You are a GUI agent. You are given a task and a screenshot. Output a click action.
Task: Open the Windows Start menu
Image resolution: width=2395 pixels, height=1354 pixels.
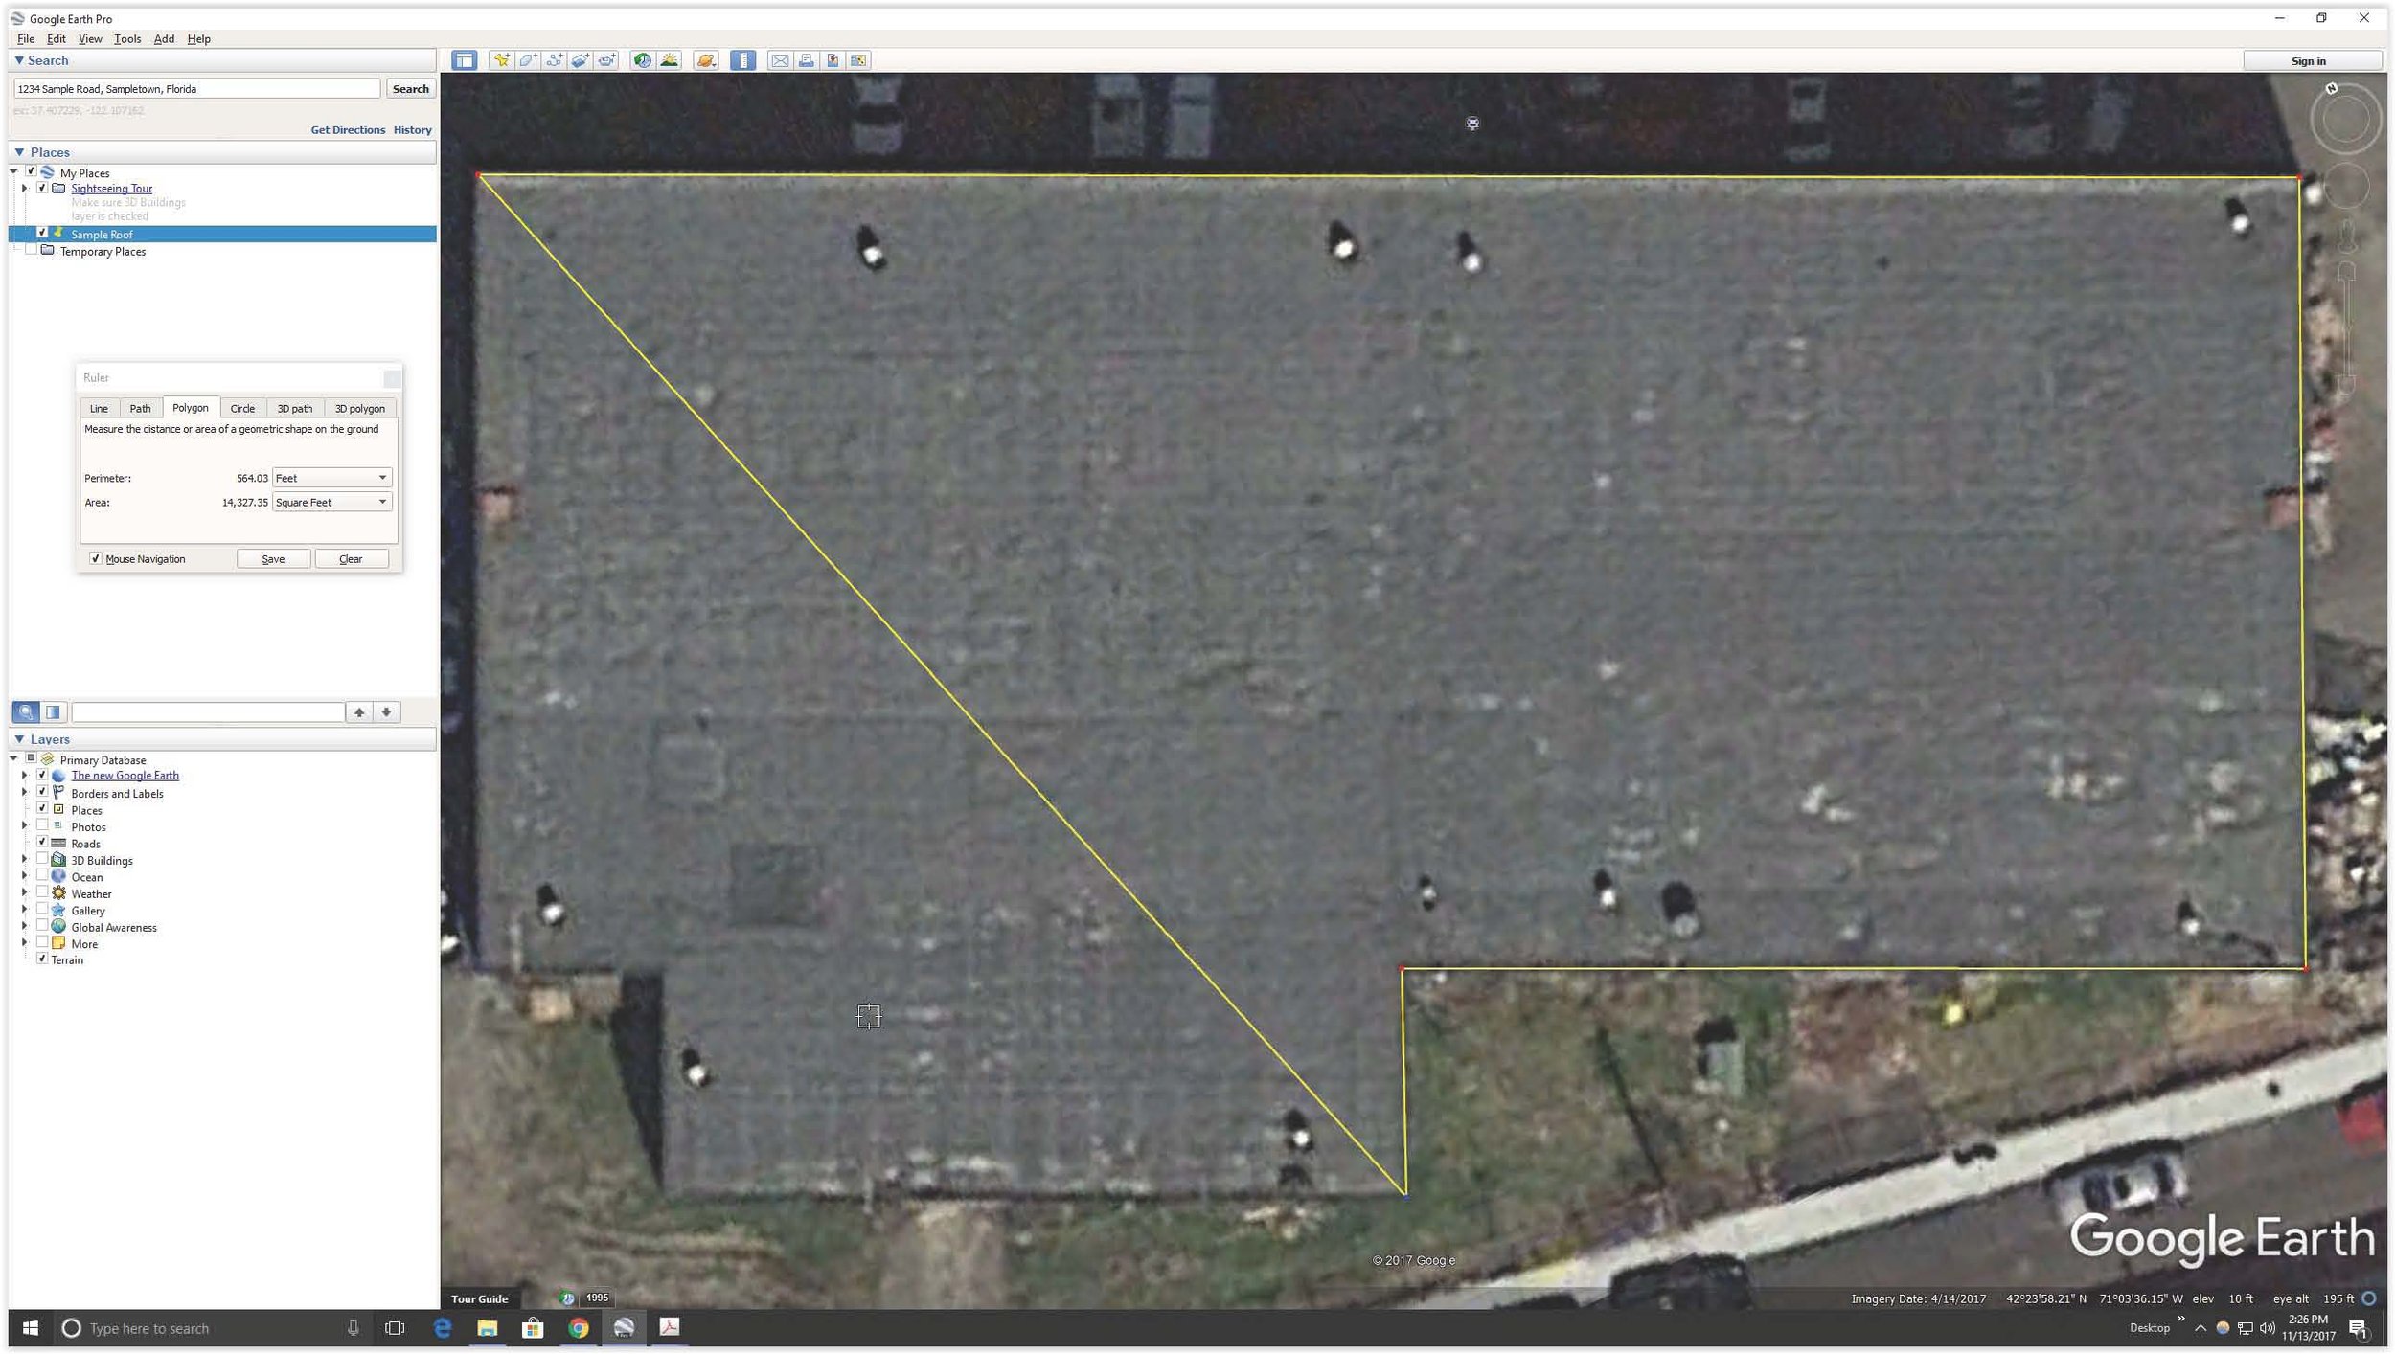tap(30, 1327)
